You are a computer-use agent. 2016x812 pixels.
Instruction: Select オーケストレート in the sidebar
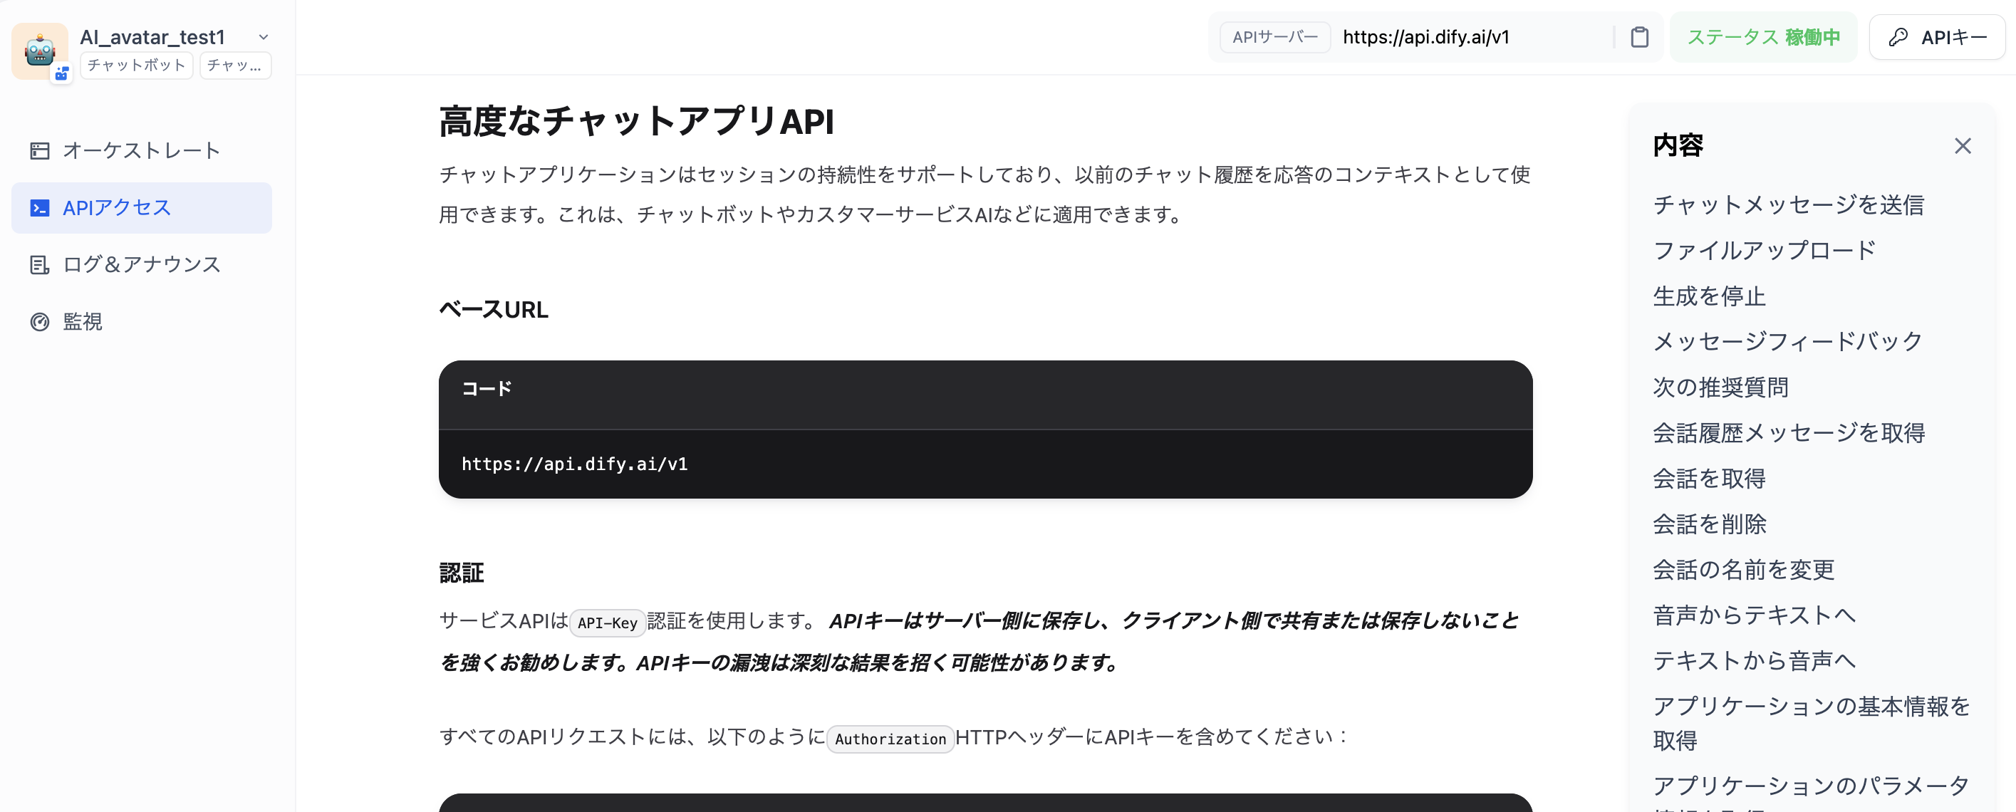[x=142, y=150]
